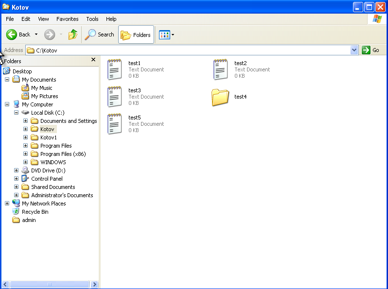The width and height of the screenshot is (388, 289).
Task: Click the Control Panel icon in tree
Action: pyautogui.click(x=25, y=178)
